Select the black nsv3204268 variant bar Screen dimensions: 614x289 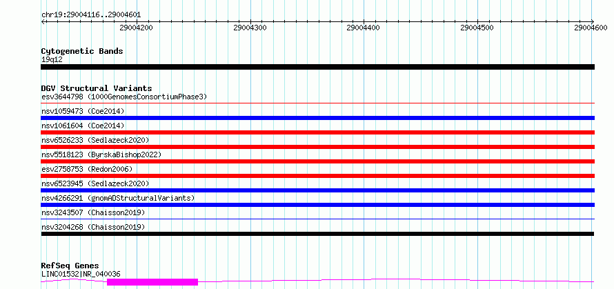pos(317,234)
